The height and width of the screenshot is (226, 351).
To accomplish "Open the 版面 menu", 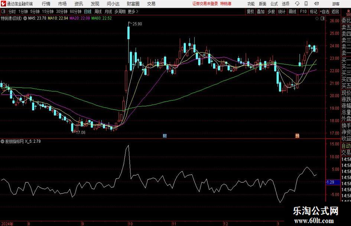I will (263, 4).
